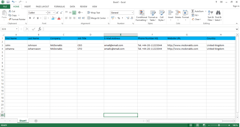Open Sort & Filter
Screen dimensions: 240x127
pyautogui.click(x=211, y=16)
